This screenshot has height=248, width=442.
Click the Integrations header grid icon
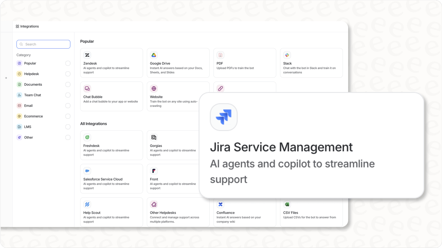(17, 26)
